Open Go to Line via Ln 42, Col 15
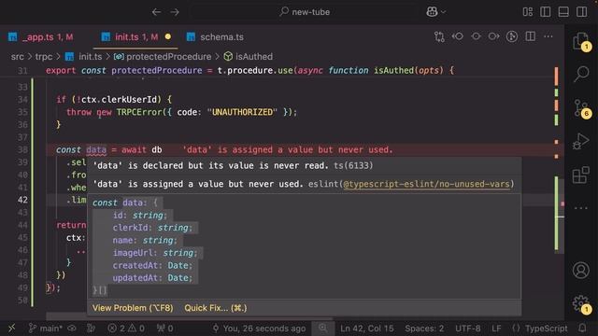Image resolution: width=598 pixels, height=336 pixels. [x=366, y=328]
